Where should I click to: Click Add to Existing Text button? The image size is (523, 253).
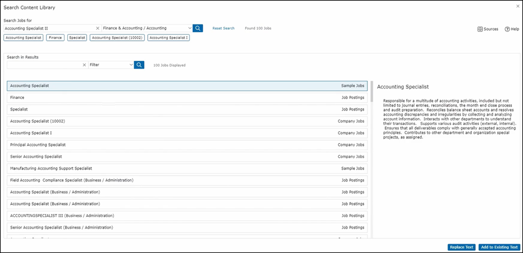point(499,247)
